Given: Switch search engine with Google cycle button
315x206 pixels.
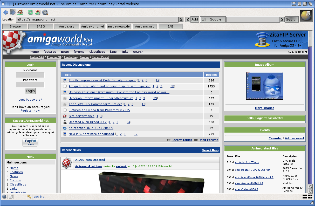Looking at the screenshot, I should click(x=213, y=19).
